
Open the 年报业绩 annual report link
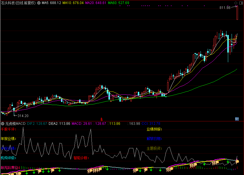tap(8, 139)
